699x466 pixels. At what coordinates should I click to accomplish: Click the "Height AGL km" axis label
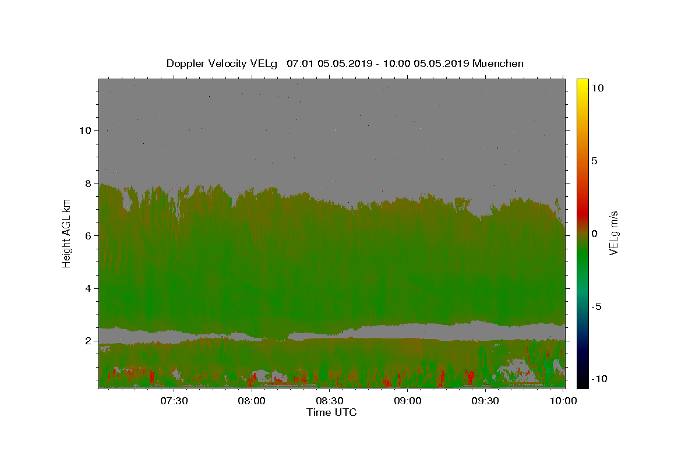67,232
